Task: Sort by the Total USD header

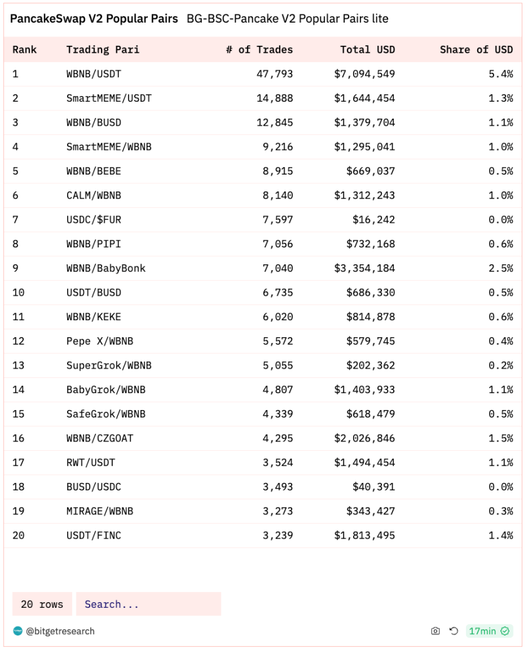Action: (367, 50)
